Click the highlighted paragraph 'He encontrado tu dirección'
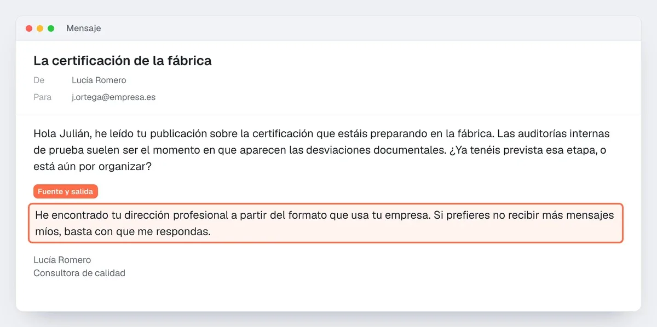The image size is (657, 327). [325, 223]
